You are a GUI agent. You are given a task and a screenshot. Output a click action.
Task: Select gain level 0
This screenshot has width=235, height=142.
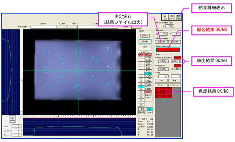tap(141, 105)
